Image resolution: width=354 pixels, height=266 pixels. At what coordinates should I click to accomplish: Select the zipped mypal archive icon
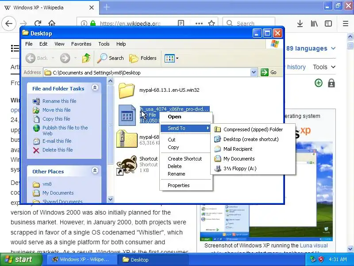(x=127, y=139)
